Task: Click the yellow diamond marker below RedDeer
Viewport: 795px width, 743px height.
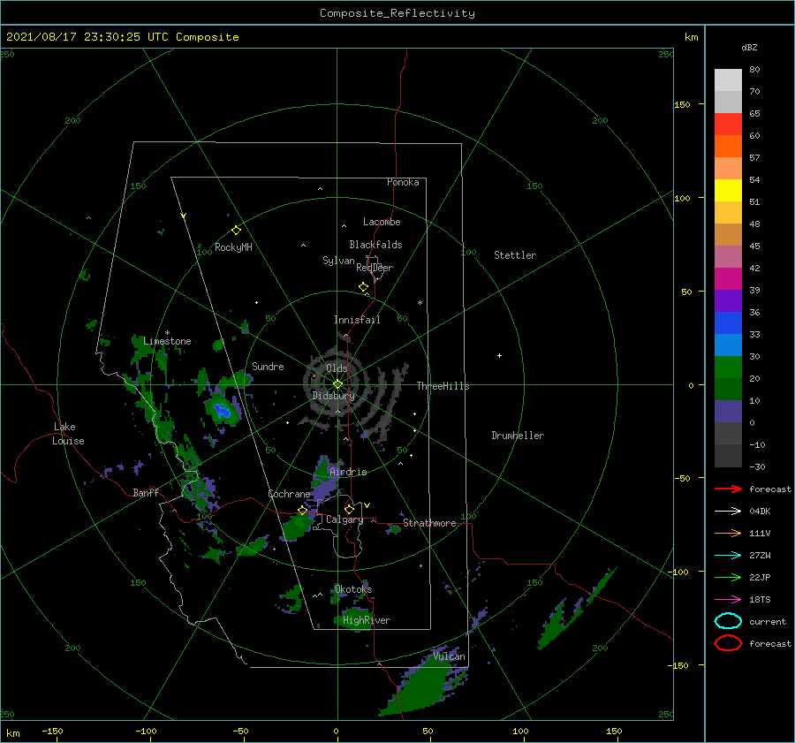Action: (363, 287)
